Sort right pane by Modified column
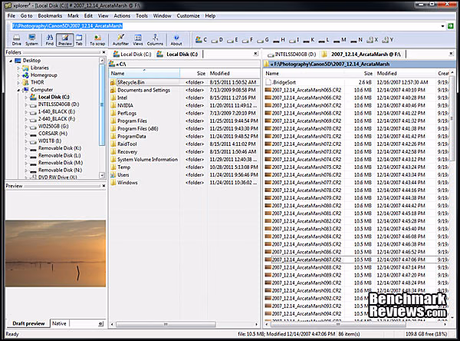 pos(405,73)
